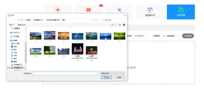The width and height of the screenshot is (204, 92).
Task: Select 视频 folder in the sidebar
Action: (14, 47)
